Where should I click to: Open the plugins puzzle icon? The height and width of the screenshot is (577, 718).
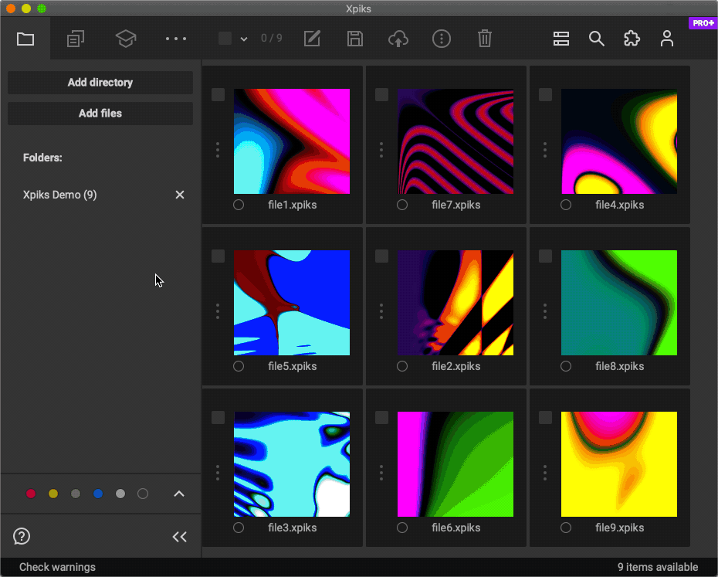click(x=632, y=39)
